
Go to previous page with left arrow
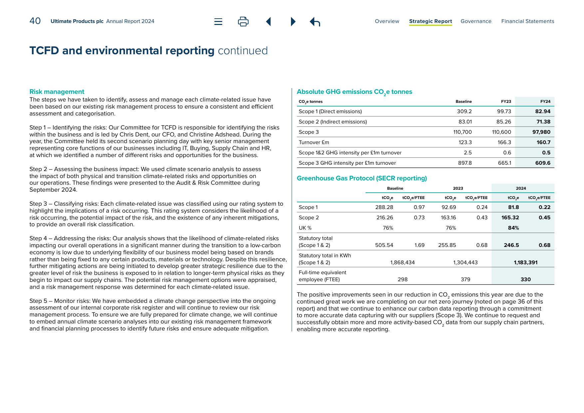[x=268, y=22]
